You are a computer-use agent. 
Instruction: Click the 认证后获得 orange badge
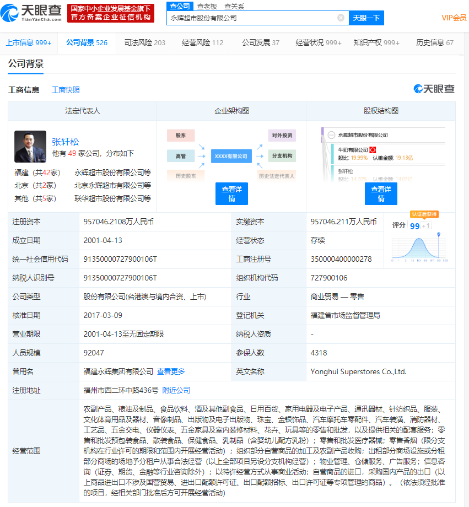[424, 214]
